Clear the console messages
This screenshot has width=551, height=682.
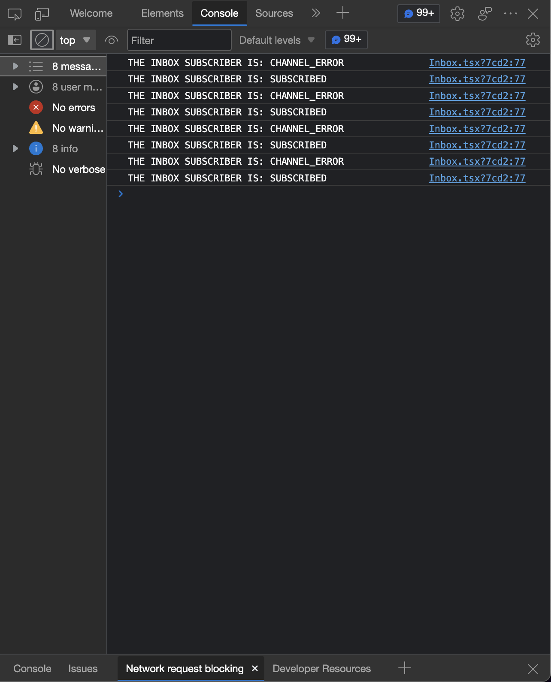click(42, 39)
